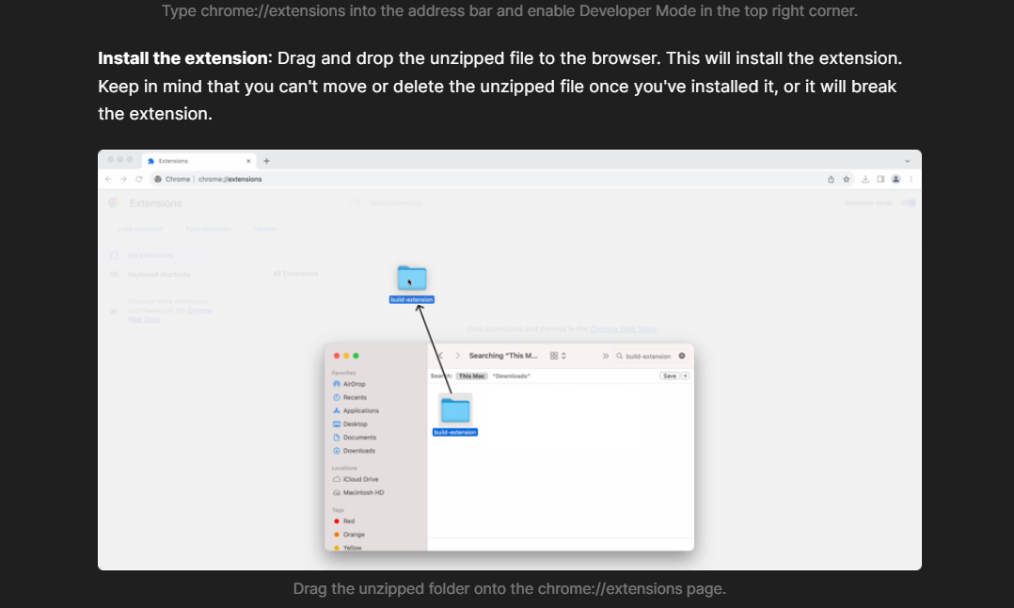Select My extensions in Chrome sidebar
Screen dimensions: 1014x608
point(151,255)
